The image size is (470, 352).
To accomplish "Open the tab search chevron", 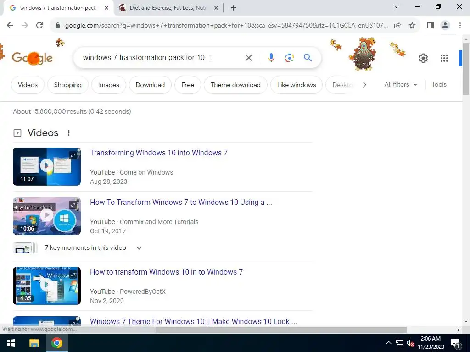I will click(396, 6).
